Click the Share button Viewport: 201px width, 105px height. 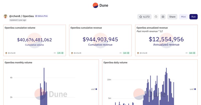[172, 17]
